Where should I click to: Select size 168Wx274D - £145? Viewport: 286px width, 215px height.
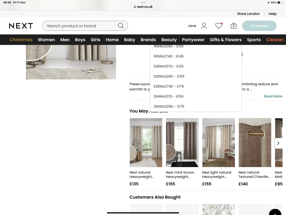pyautogui.click(x=196, y=56)
